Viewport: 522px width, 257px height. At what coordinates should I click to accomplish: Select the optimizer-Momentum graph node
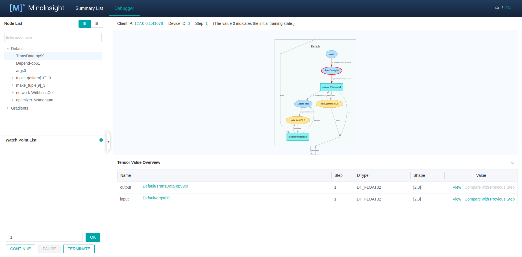pos(297,137)
